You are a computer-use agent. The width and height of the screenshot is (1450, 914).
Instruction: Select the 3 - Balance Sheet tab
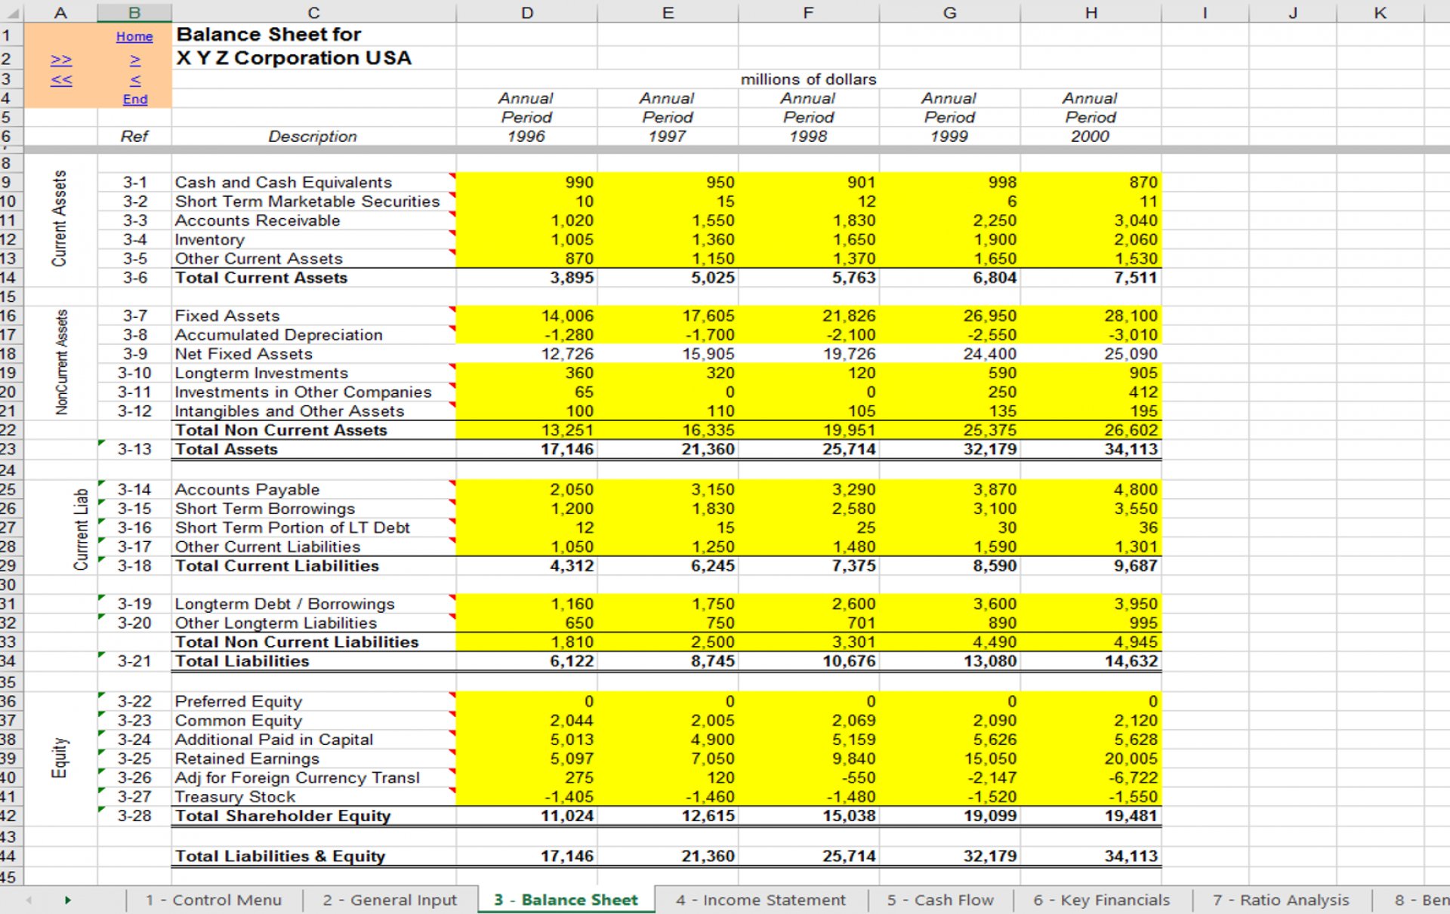566,900
